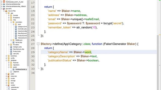Select HomeController file label in tree
The image size is (161, 90).
[22, 31]
